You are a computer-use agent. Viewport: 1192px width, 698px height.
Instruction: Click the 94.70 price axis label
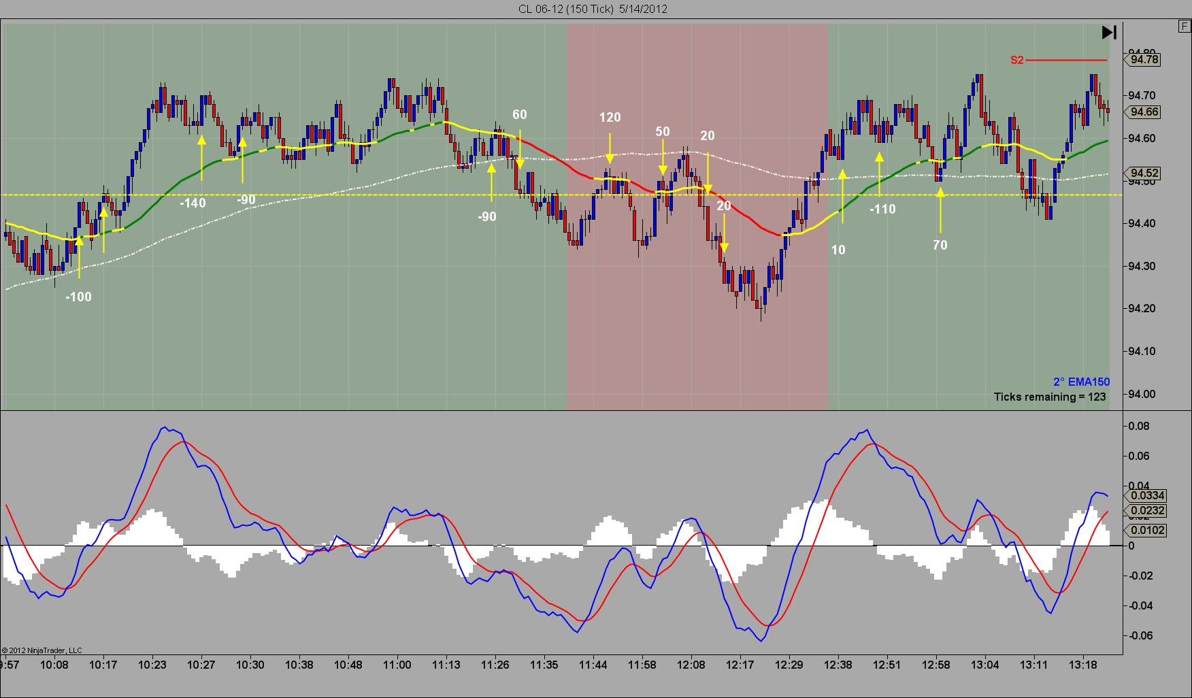pos(1141,95)
